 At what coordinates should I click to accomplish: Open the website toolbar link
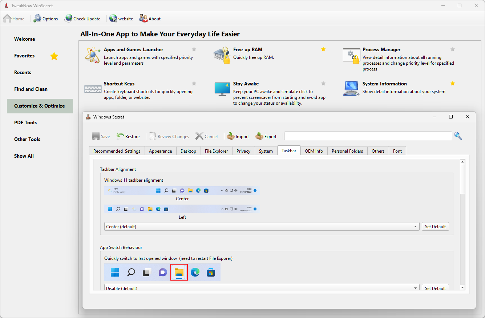tap(121, 19)
